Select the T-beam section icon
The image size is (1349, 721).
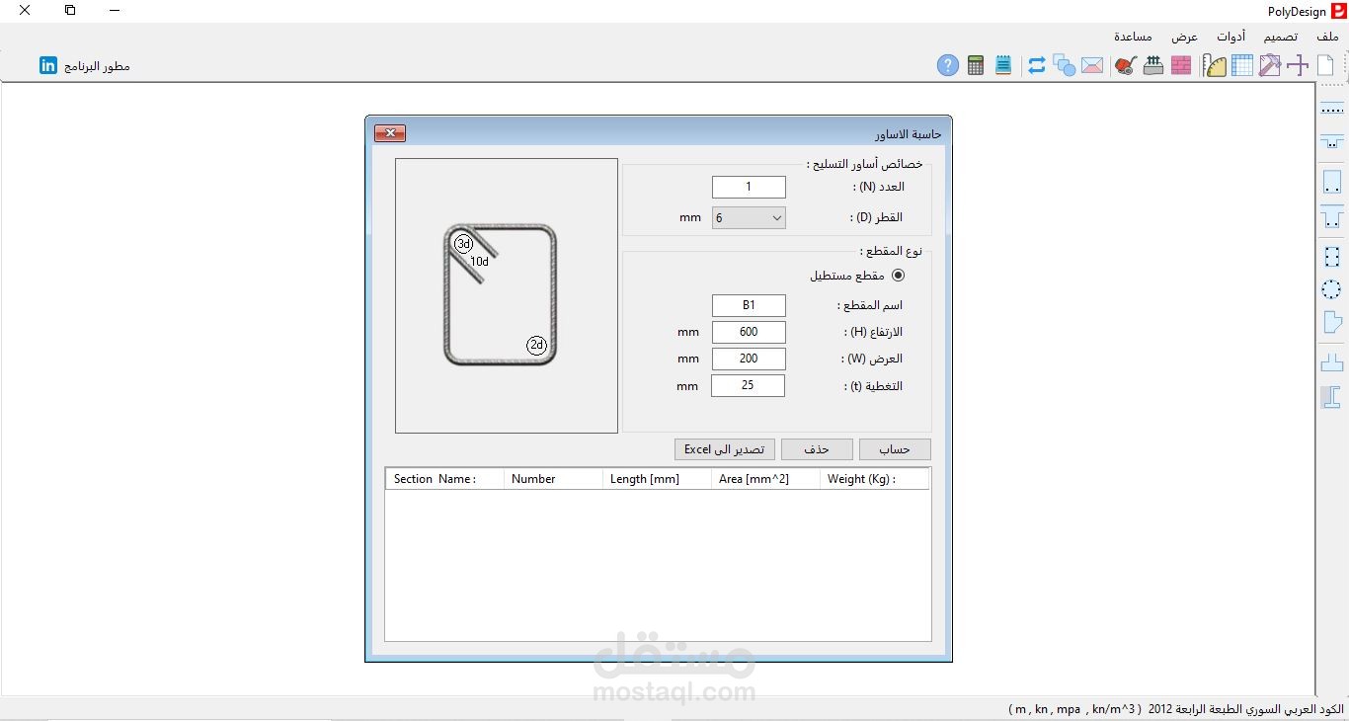coord(1332,216)
